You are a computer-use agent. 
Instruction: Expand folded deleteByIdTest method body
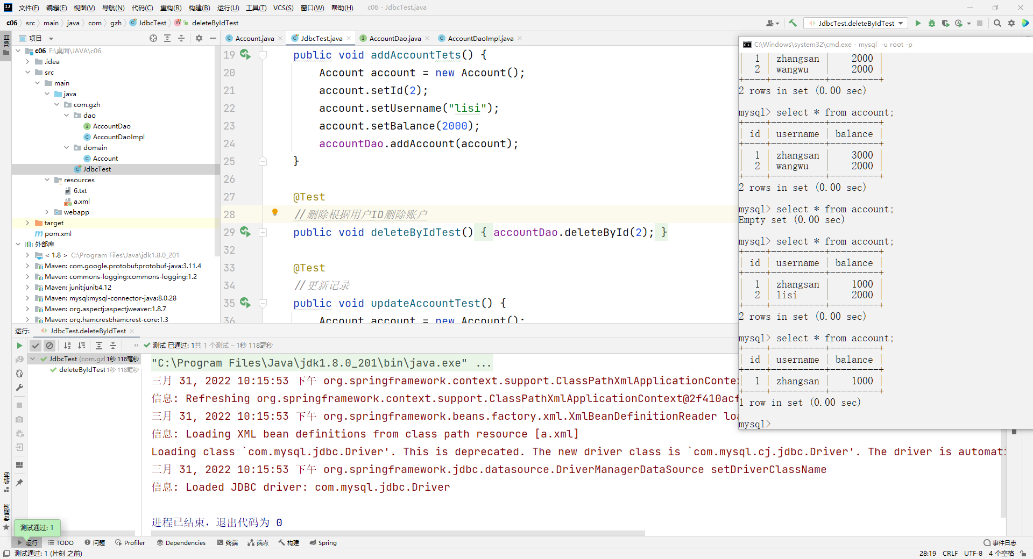(263, 232)
